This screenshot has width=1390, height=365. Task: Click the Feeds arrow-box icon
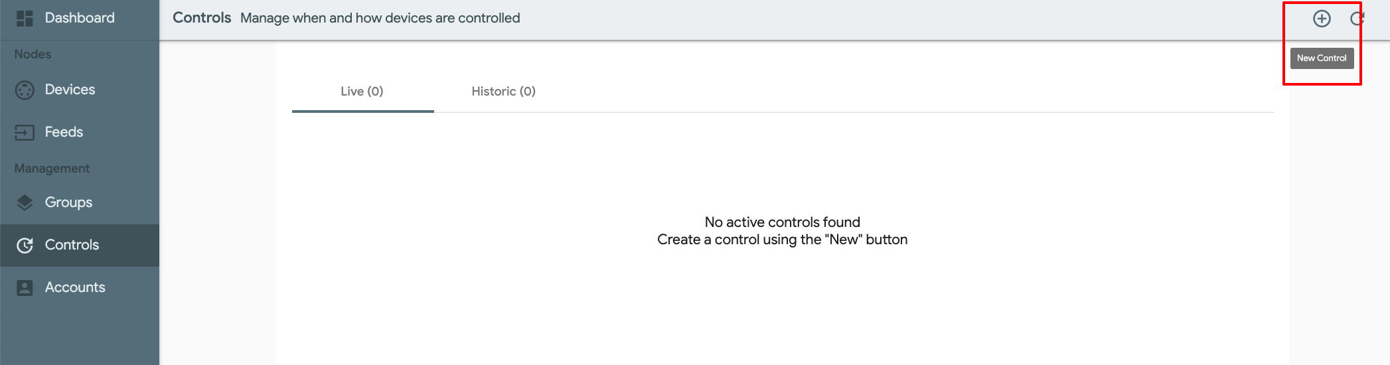point(25,133)
